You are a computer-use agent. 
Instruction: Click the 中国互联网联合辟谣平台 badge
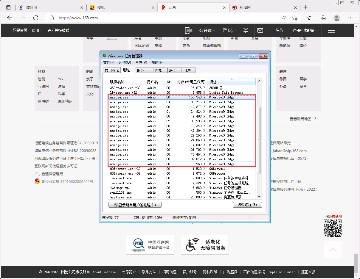point(150,244)
